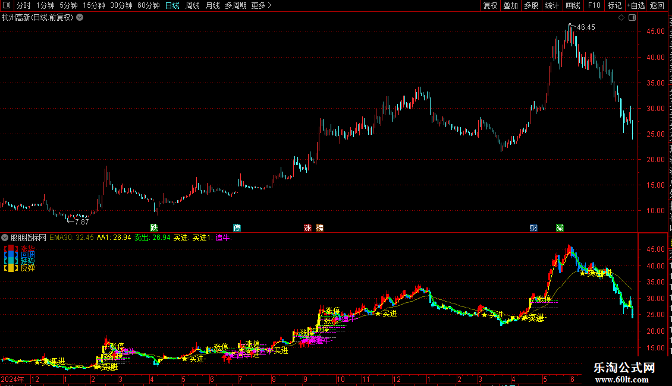
Task: Toggle right side panel icon on chart
Action: click(632, 18)
